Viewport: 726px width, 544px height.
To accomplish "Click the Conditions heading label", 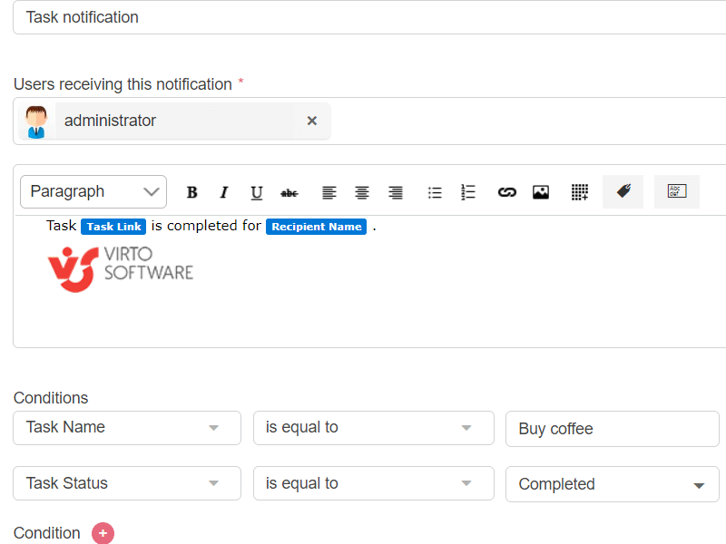I will [51, 398].
